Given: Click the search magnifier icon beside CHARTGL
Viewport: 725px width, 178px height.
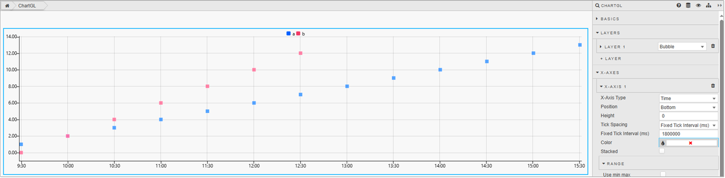Looking at the screenshot, I should pos(597,5).
